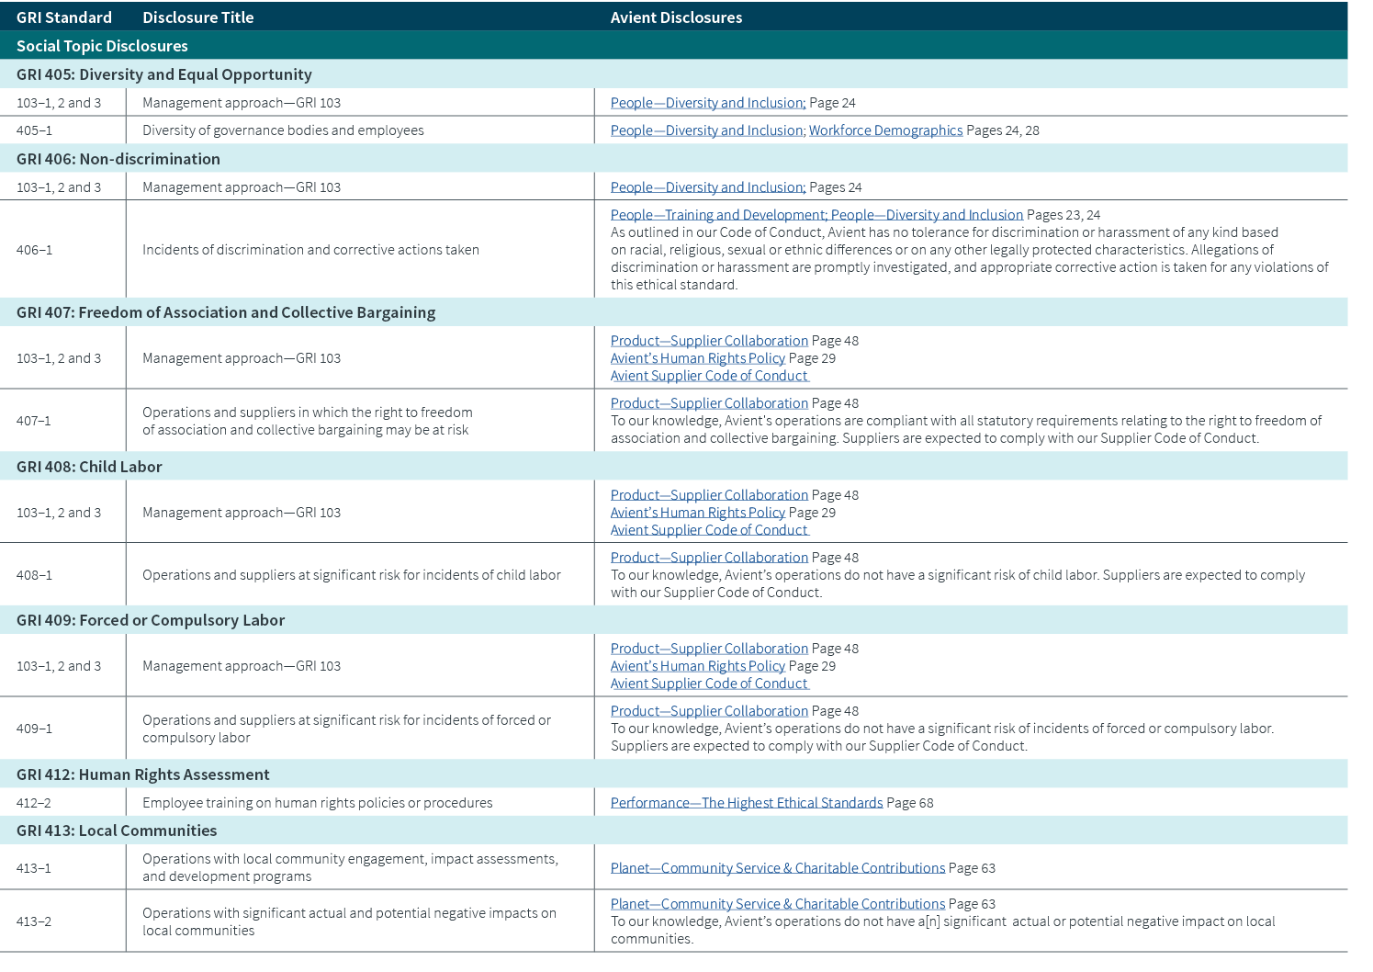
Task: Open Workforce Demographics link
Action: [x=885, y=130]
